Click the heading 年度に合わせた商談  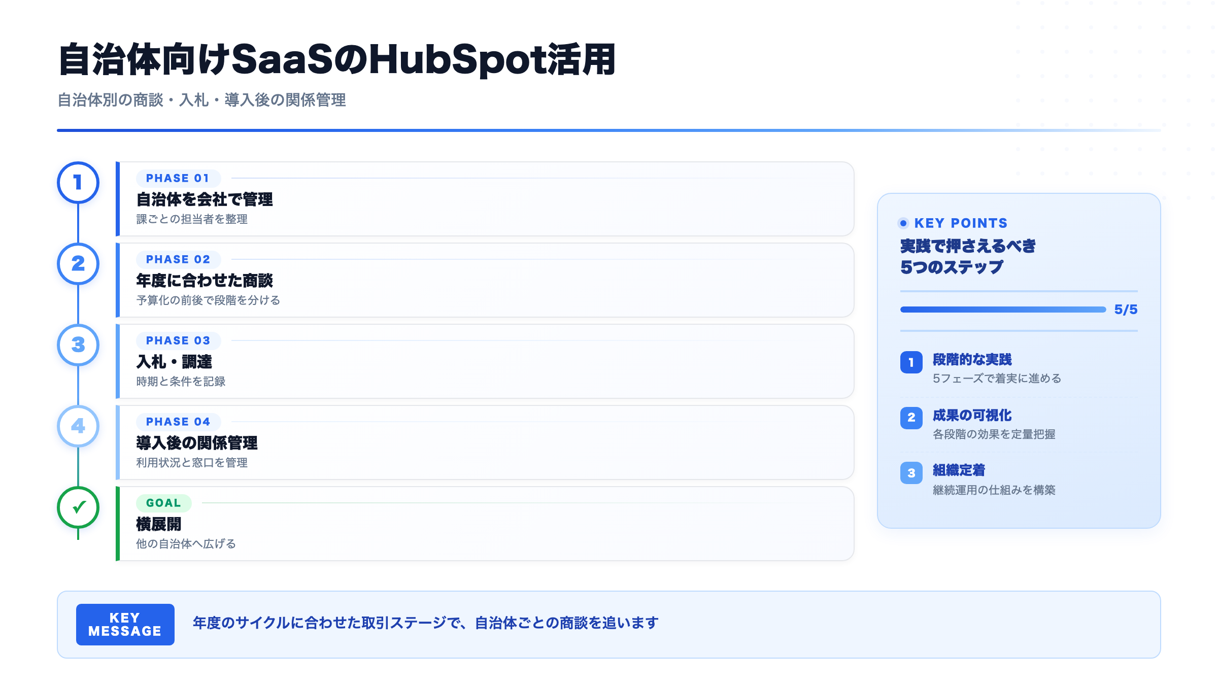tap(205, 281)
